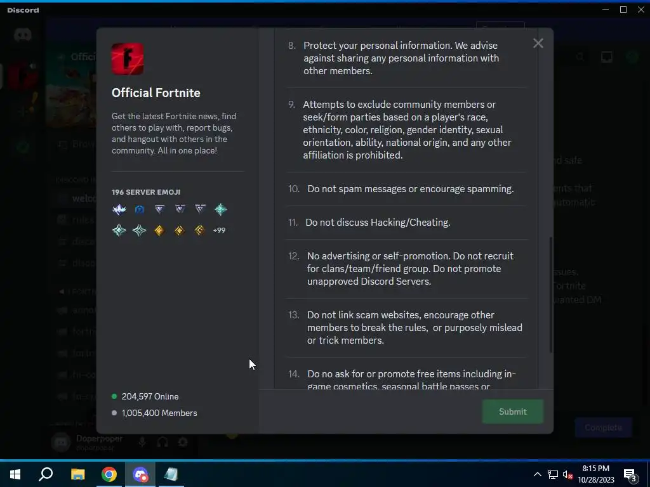Toggle deafen headphones in user panel
This screenshot has height=487, width=650.
pyautogui.click(x=162, y=442)
